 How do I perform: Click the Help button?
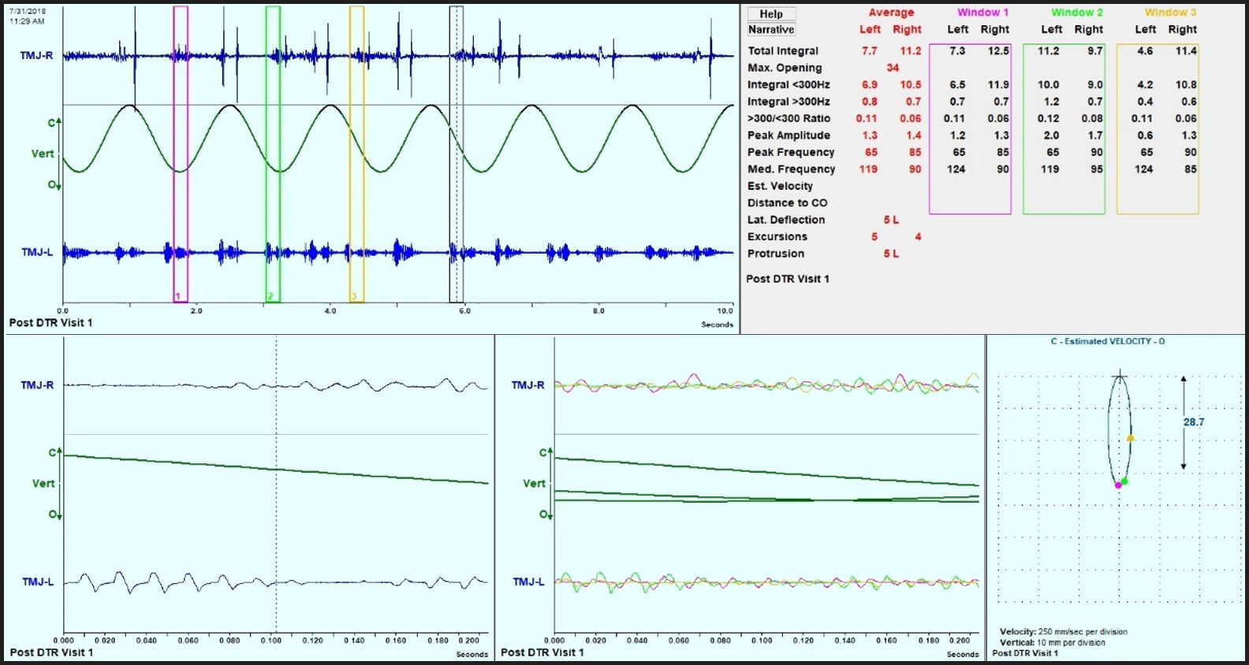(771, 13)
